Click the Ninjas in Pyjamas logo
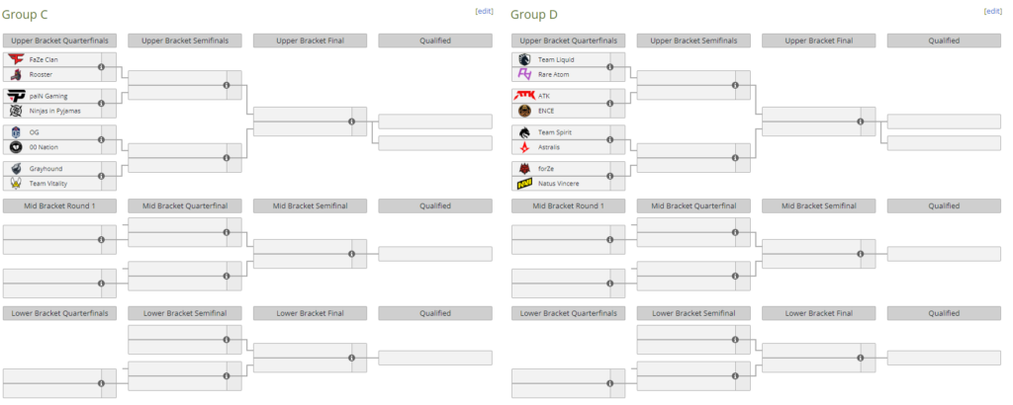 tap(16, 111)
